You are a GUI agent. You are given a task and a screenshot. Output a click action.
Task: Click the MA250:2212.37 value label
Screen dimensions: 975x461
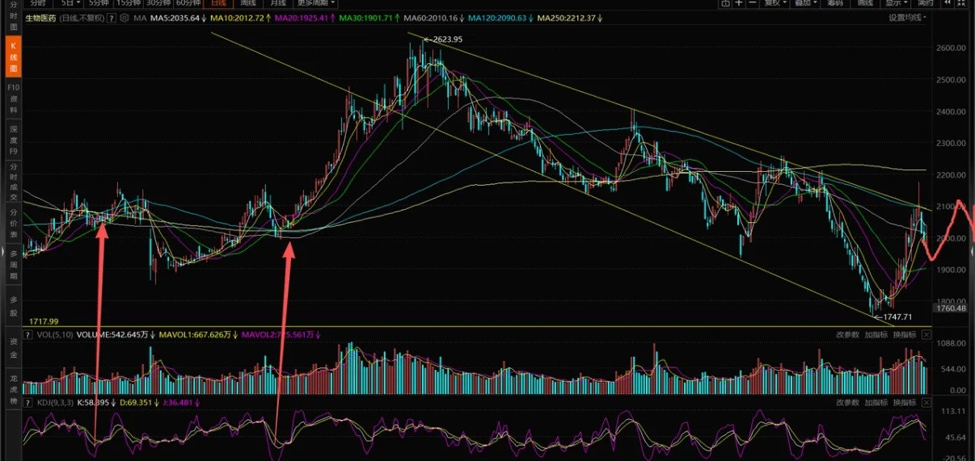567,18
